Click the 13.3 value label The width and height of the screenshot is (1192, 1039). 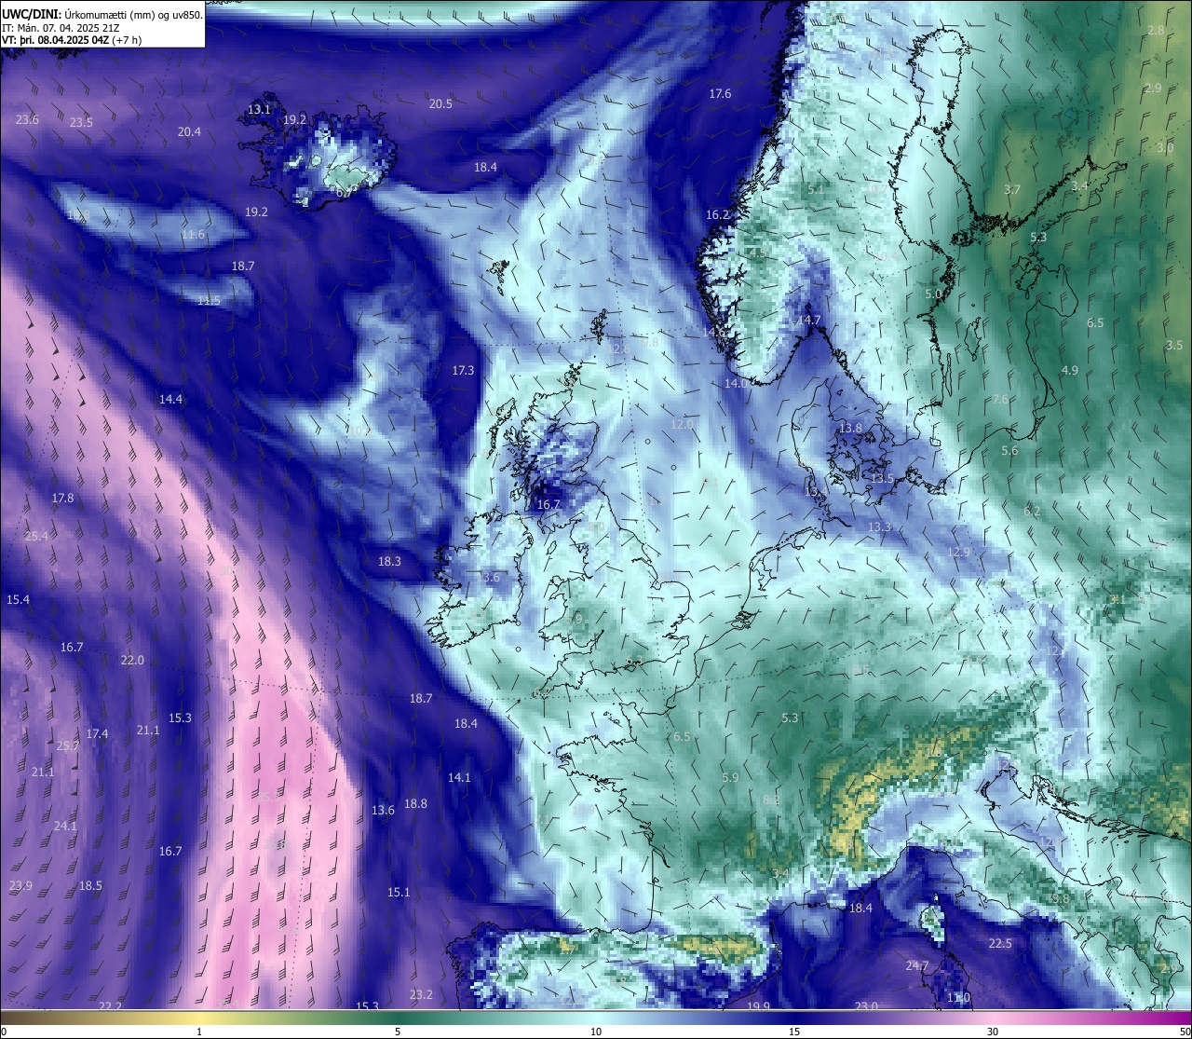click(x=879, y=527)
